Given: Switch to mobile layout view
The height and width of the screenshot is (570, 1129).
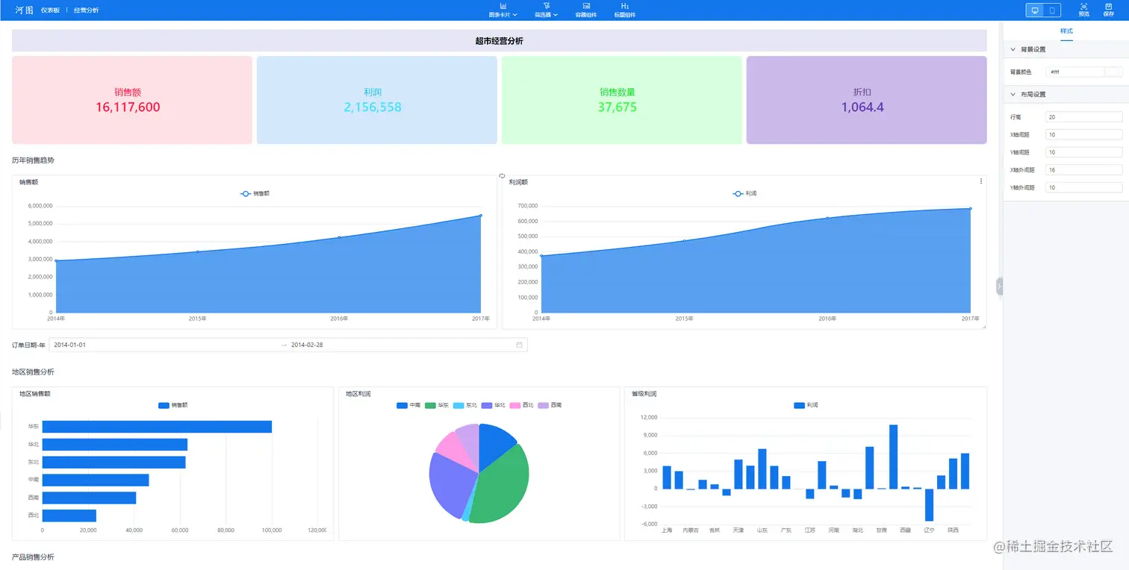Looking at the screenshot, I should coord(1052,10).
